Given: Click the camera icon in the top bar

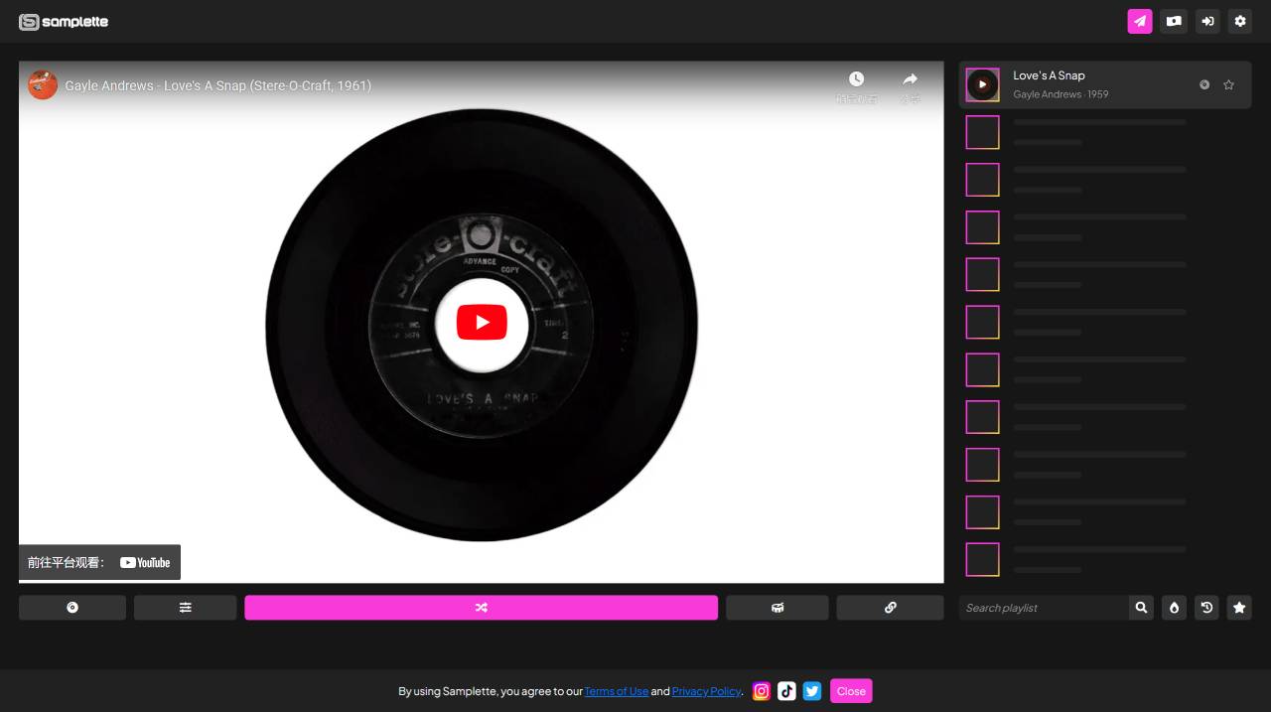Looking at the screenshot, I should (x=1173, y=21).
